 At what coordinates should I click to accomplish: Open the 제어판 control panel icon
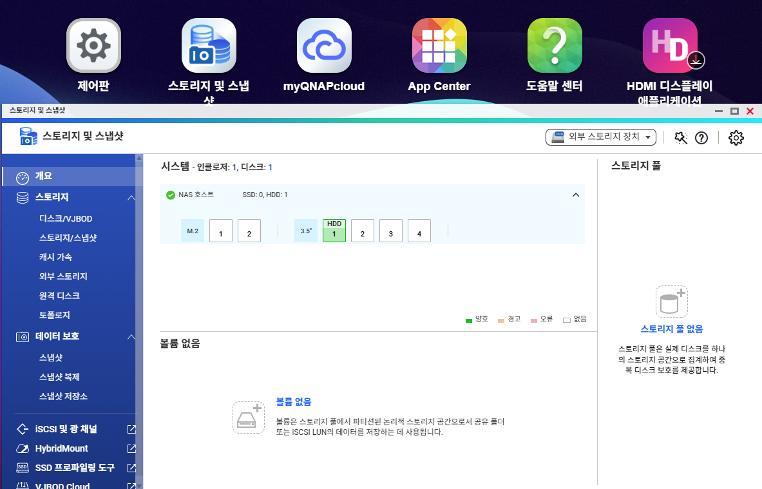pos(93,46)
